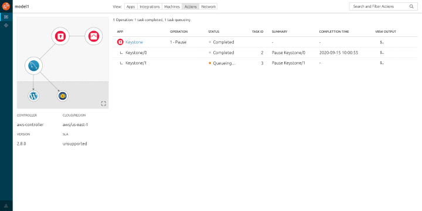Viewport: 422px width, 211px height.
Task: Click the search magnifier icon
Action: click(x=411, y=6)
